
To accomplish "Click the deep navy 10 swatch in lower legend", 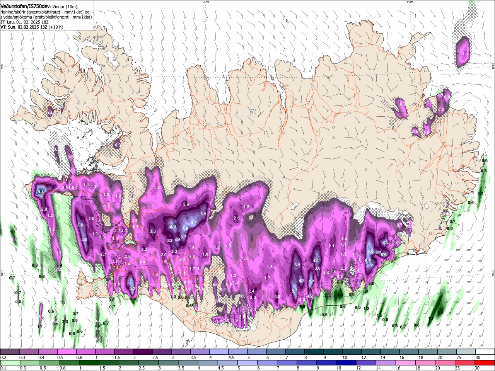I will point(346,362).
